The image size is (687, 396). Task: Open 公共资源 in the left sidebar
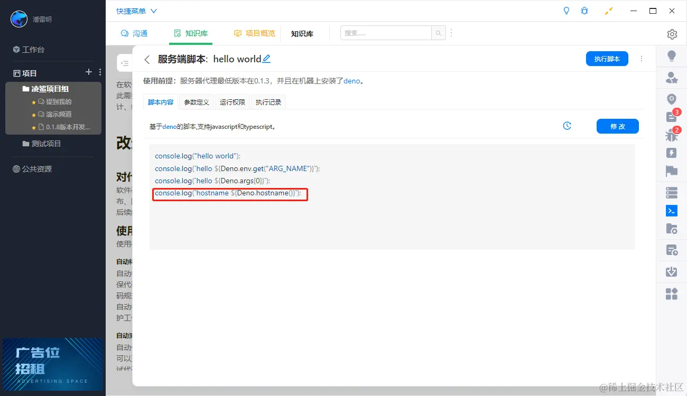click(x=32, y=169)
